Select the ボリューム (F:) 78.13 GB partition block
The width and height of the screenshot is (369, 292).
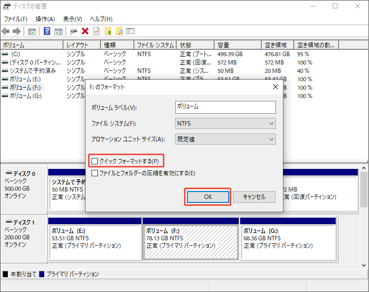pos(190,238)
